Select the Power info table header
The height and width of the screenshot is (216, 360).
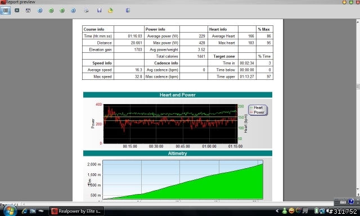pyautogui.click(x=155, y=29)
